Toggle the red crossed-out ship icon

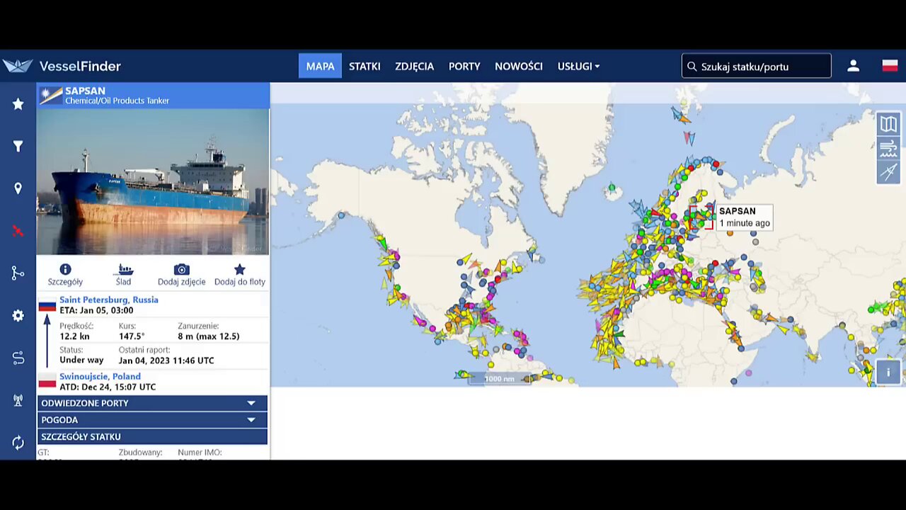(x=18, y=231)
